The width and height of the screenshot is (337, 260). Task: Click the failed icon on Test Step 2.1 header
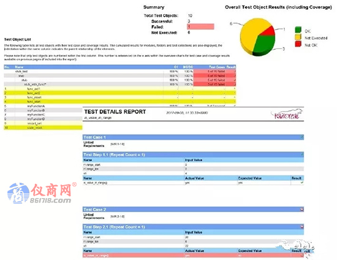coord(301,227)
